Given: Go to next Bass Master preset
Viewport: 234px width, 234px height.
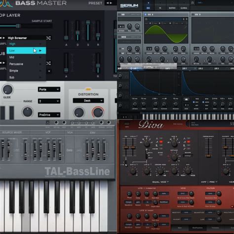Looking at the screenshot, I should tap(111, 3).
